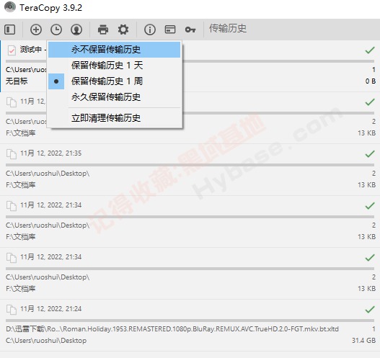
Task: Click the card window icon in toolbar
Action: [x=170, y=30]
